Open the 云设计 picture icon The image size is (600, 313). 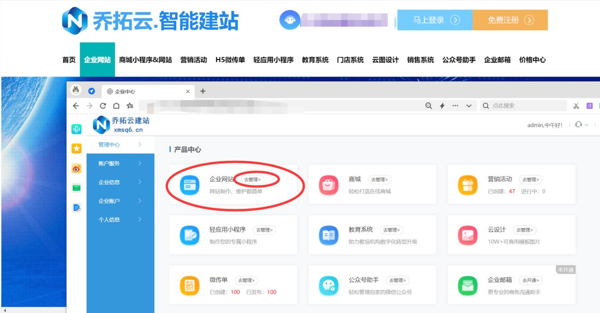[x=468, y=235]
